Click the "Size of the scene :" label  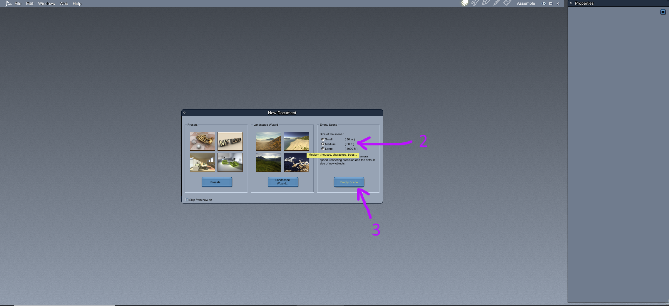[x=332, y=134]
